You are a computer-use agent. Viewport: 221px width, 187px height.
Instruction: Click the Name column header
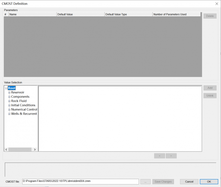pyautogui.click(x=32, y=15)
